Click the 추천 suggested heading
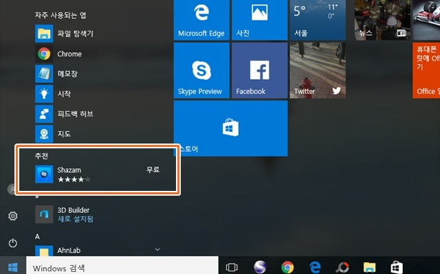The image size is (440, 274). (x=41, y=156)
